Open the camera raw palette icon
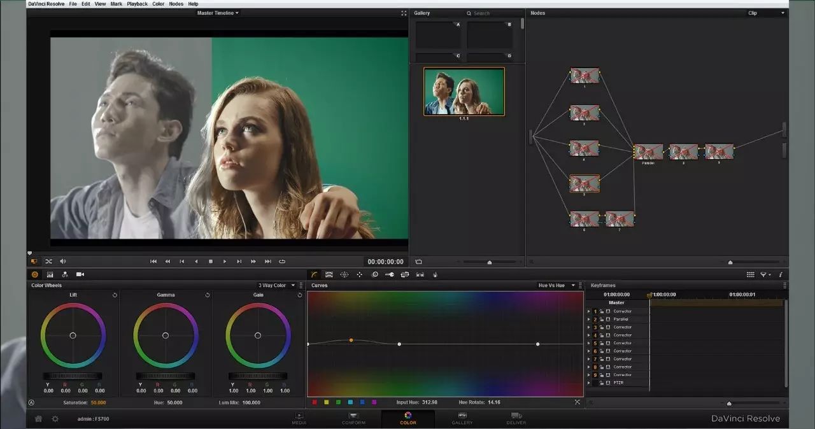This screenshot has width=815, height=429. (x=80, y=274)
